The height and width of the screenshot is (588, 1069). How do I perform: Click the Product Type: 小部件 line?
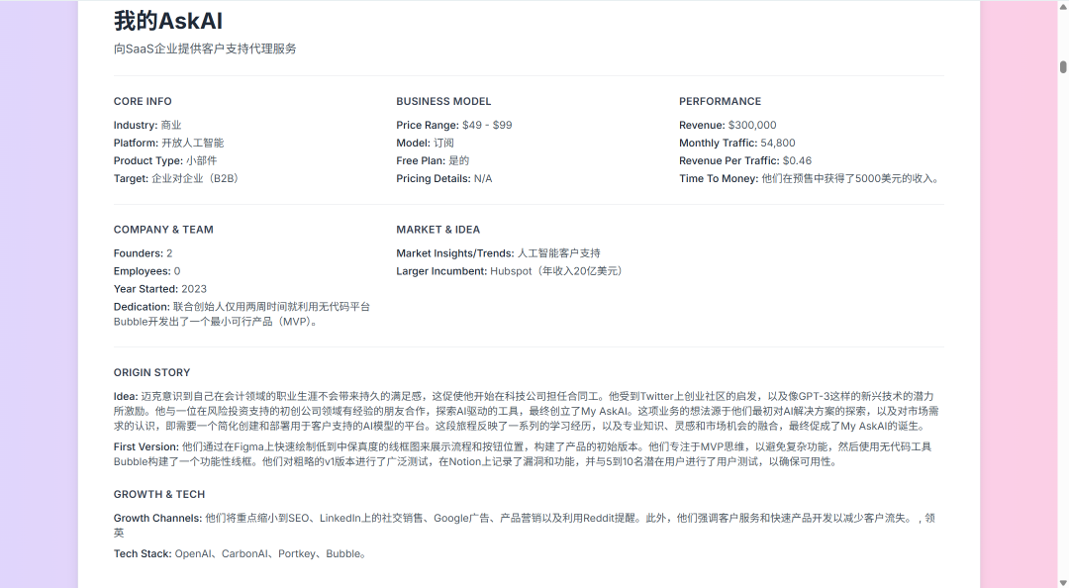click(165, 160)
